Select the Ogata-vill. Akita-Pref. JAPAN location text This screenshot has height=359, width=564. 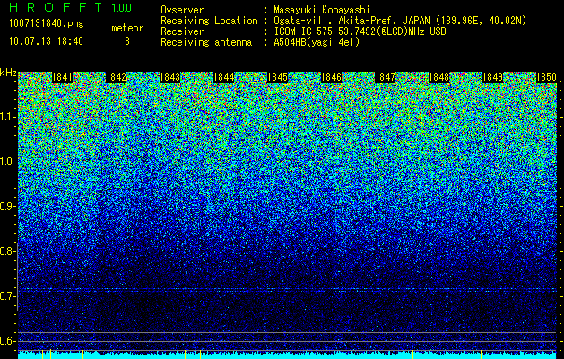pyautogui.click(x=400, y=22)
